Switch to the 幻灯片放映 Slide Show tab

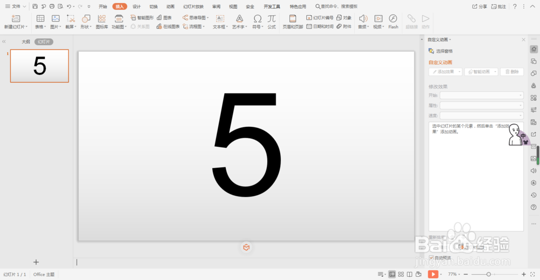coord(193,6)
